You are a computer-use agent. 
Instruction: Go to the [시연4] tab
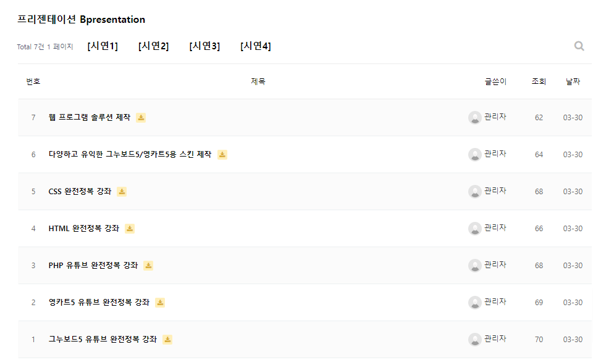(x=255, y=46)
